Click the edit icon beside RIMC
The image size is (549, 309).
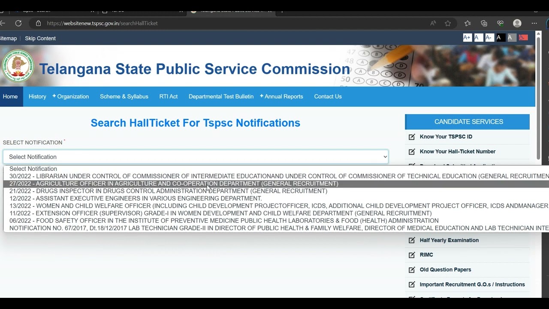coord(412,255)
